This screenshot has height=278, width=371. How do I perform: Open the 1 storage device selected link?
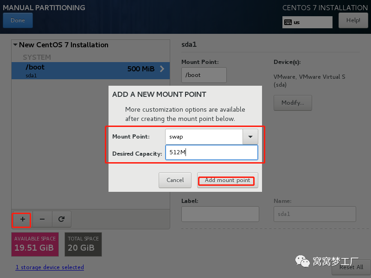[50, 267]
